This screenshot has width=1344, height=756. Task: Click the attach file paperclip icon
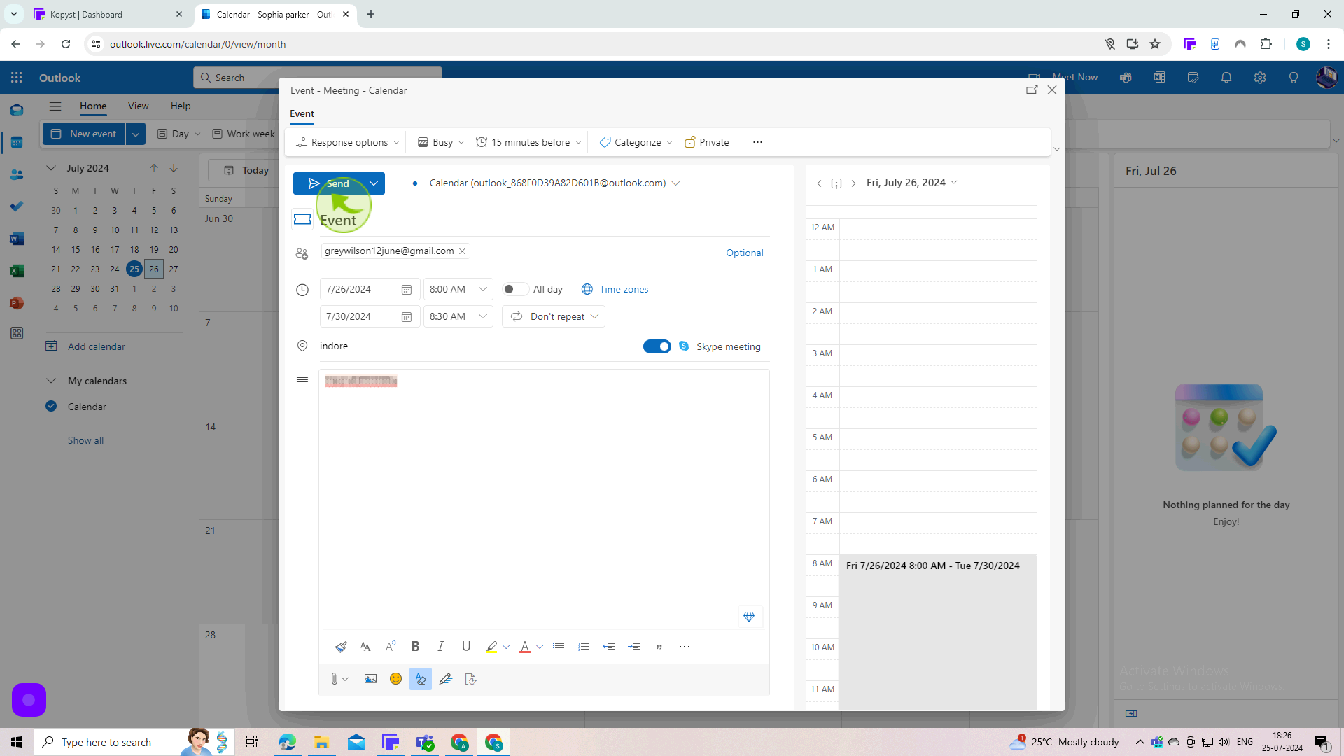tap(335, 679)
